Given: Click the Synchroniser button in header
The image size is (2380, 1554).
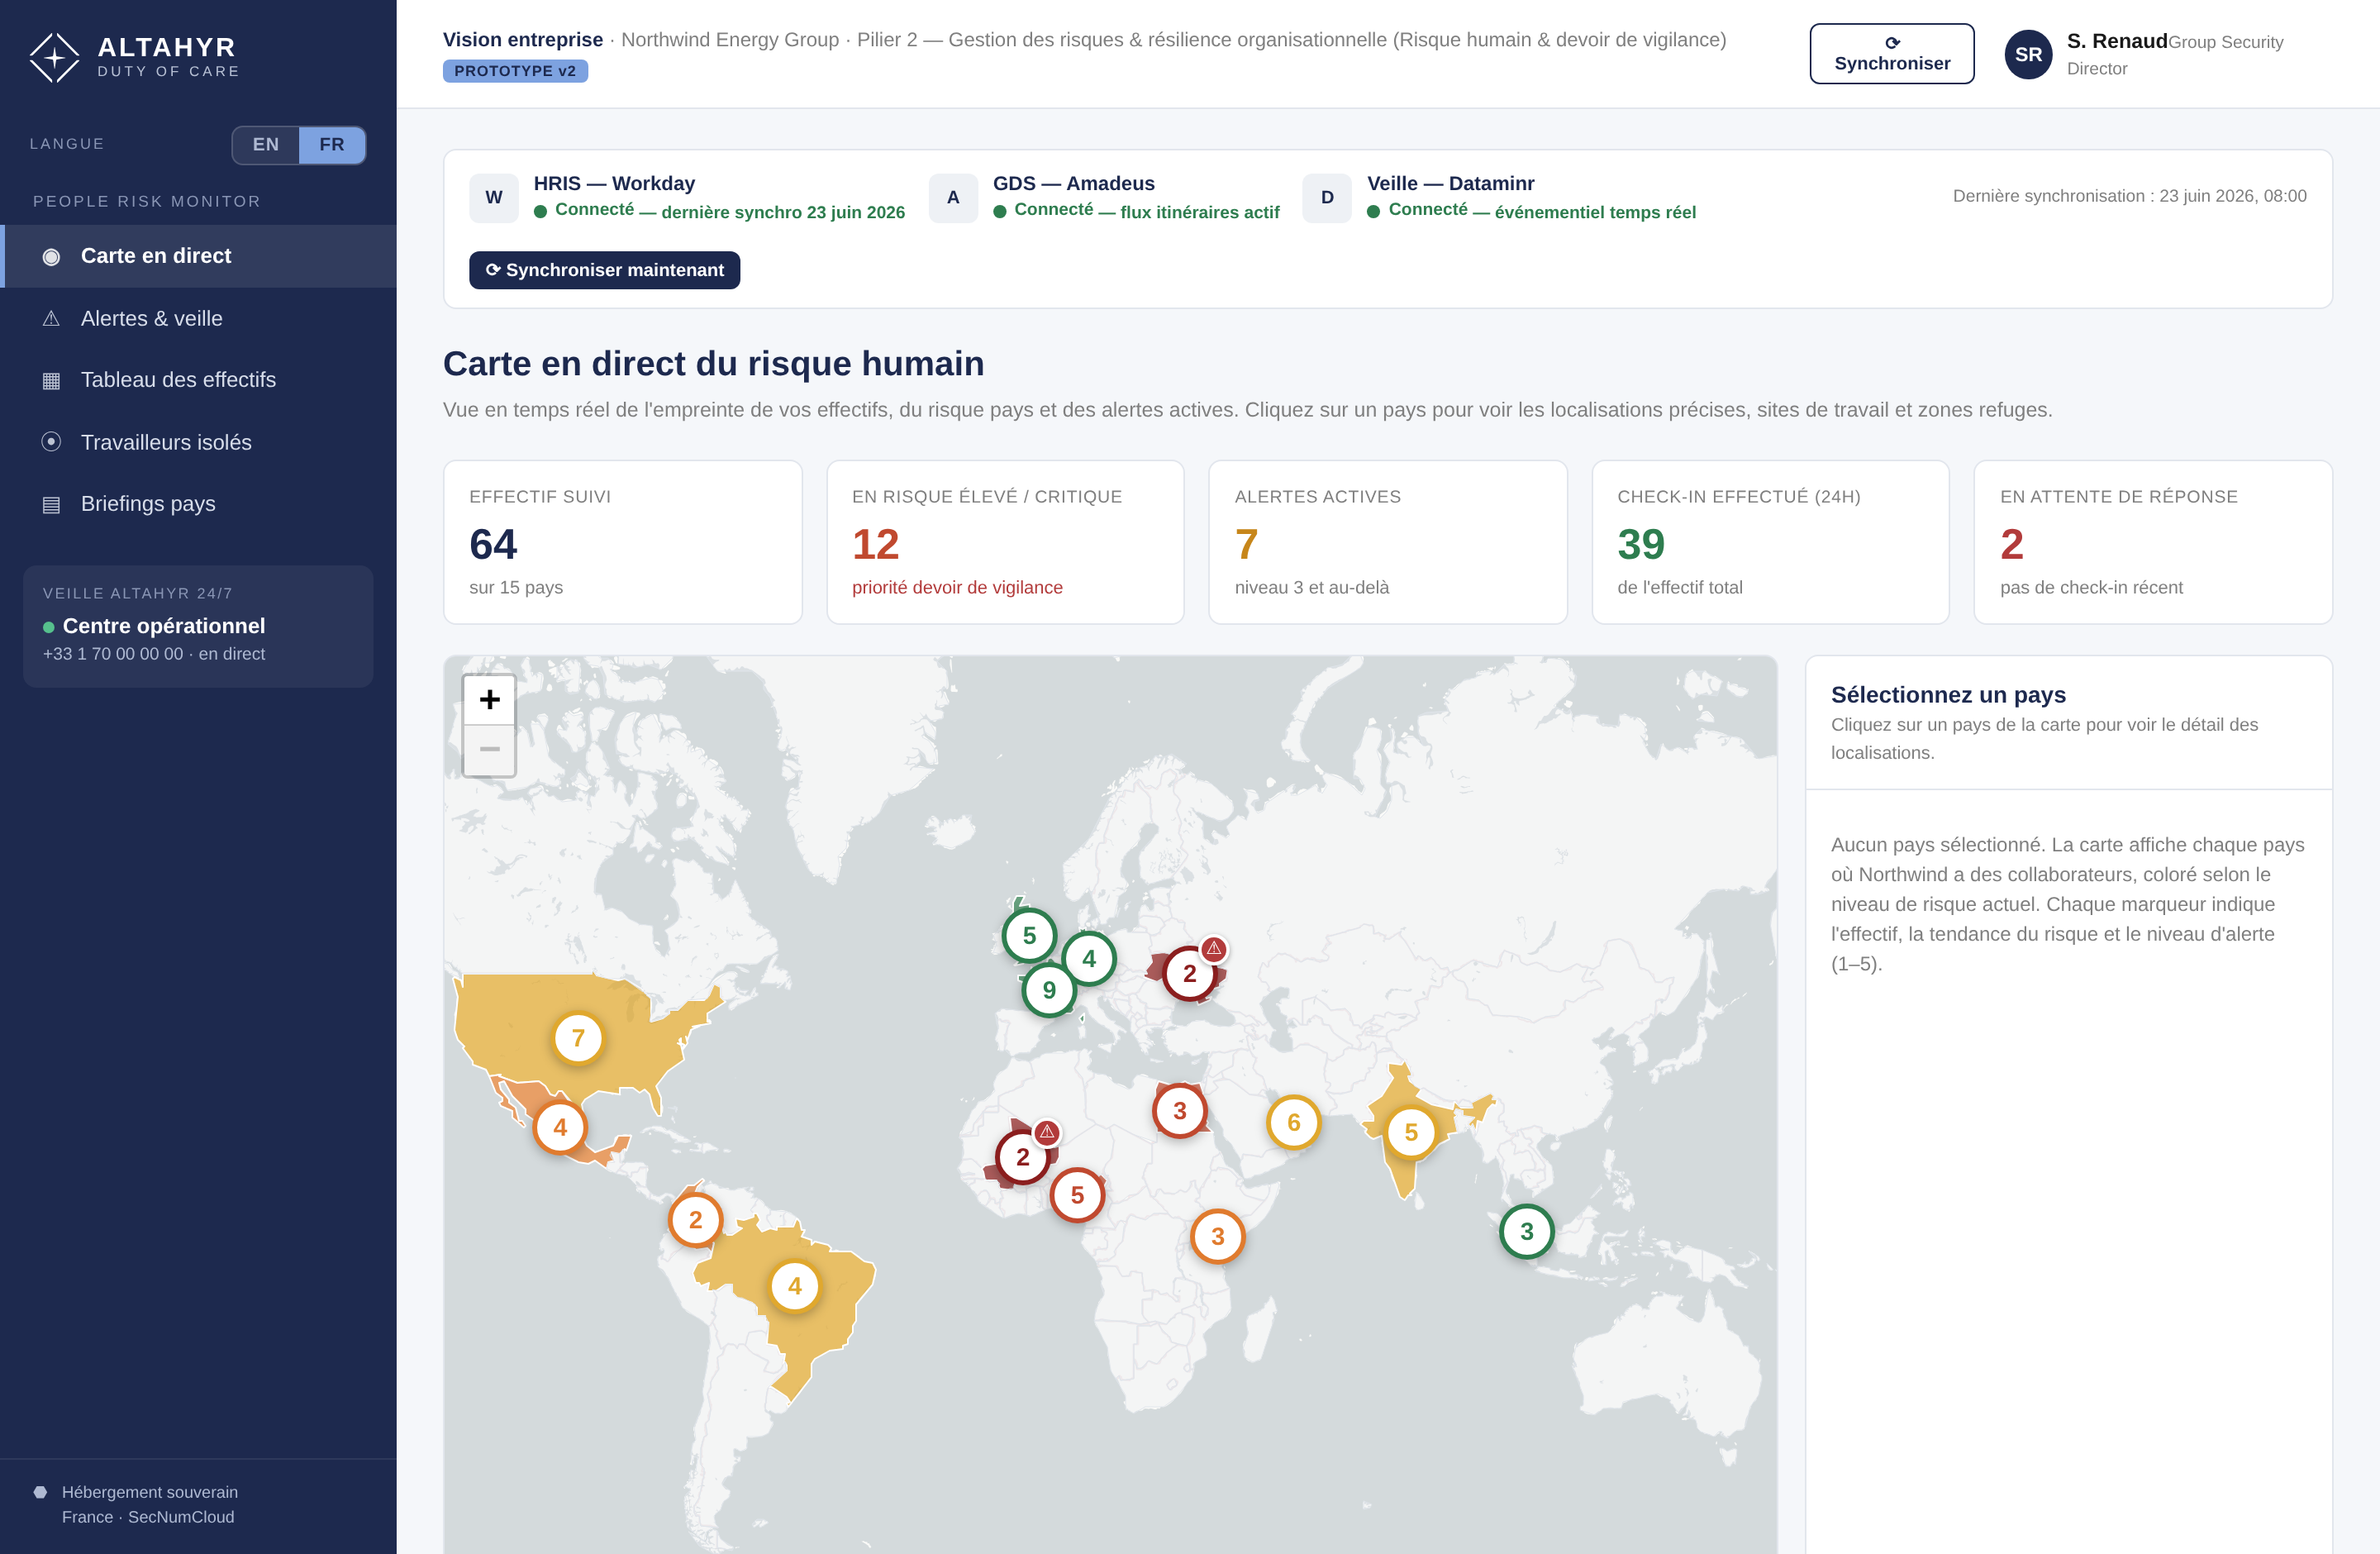Looking at the screenshot, I should (1892, 54).
